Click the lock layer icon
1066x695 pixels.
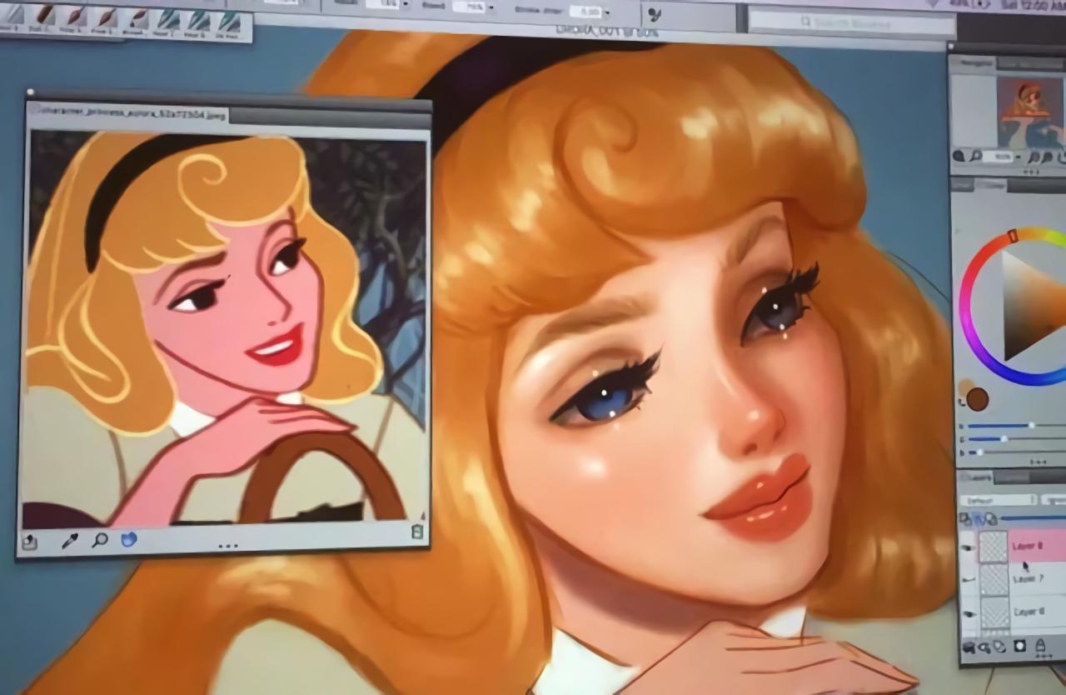tap(1041, 646)
